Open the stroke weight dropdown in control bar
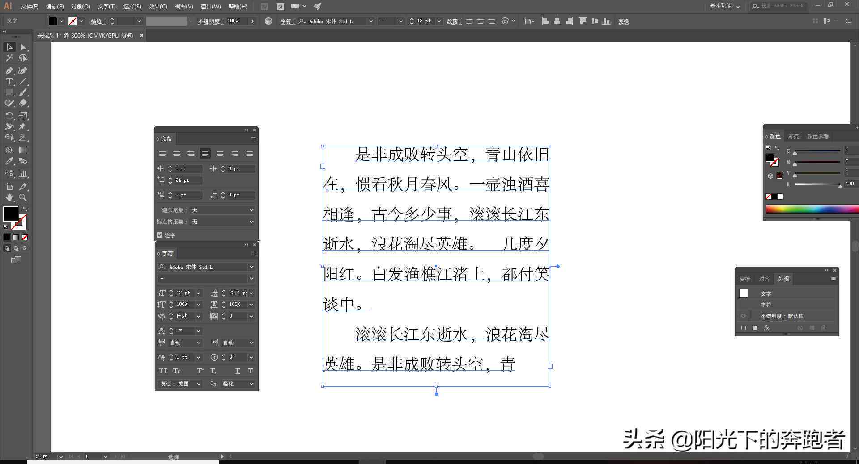 [x=139, y=21]
